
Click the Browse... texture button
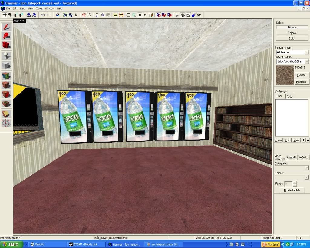pyautogui.click(x=302, y=75)
